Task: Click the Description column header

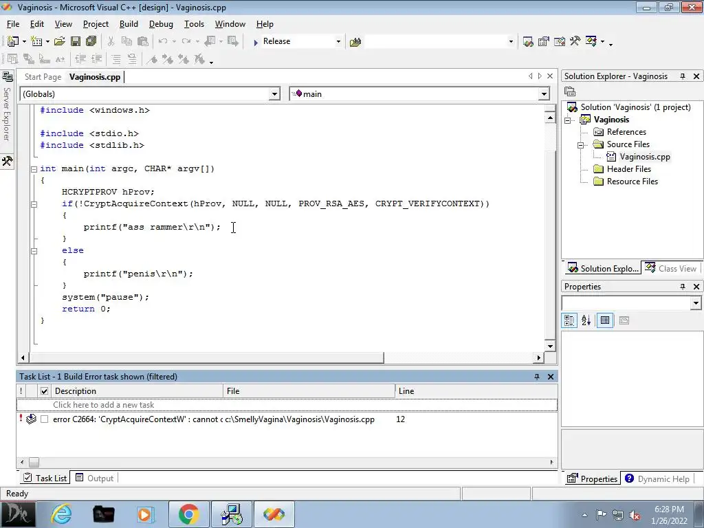Action: (x=137, y=391)
